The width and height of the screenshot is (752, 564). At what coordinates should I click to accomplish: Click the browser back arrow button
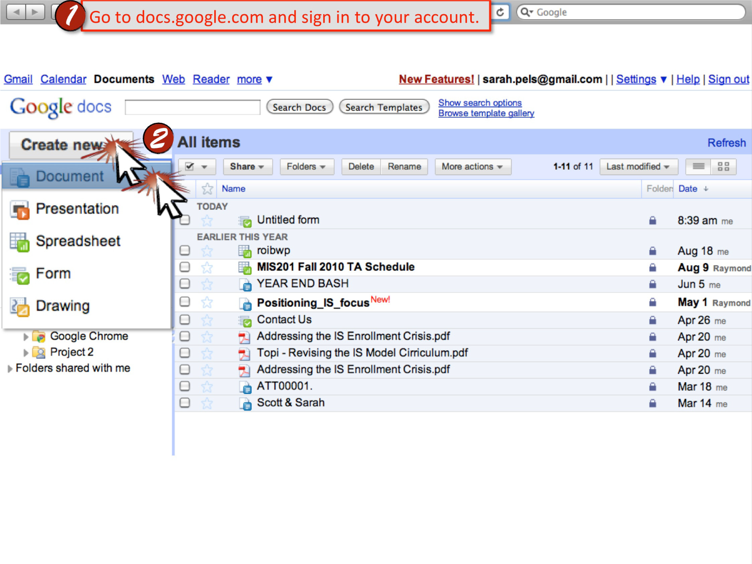coord(16,12)
